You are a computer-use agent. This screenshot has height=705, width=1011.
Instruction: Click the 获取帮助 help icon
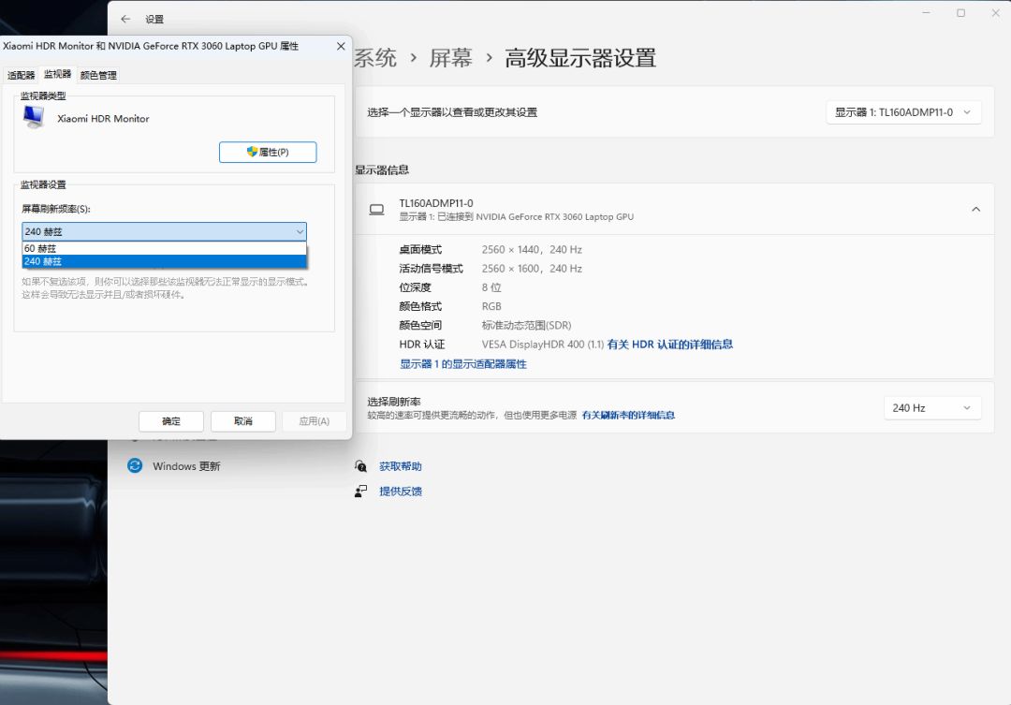point(361,466)
